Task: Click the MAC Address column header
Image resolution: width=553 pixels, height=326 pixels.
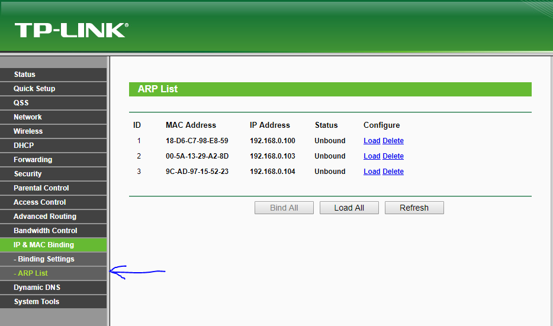Action: pyautogui.click(x=191, y=125)
